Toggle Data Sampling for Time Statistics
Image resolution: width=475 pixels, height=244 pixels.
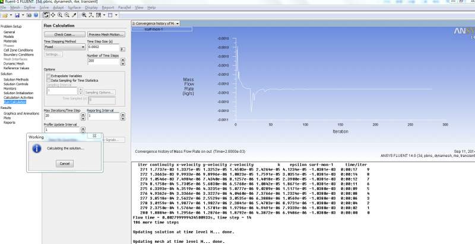(47, 81)
